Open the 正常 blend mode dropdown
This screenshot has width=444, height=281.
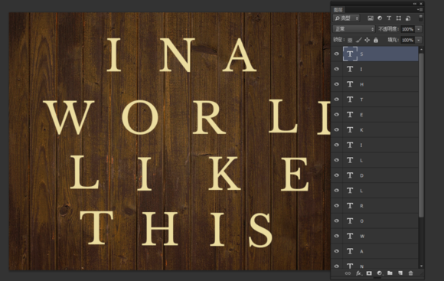tap(354, 29)
